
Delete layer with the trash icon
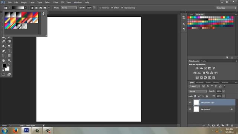point(232,125)
